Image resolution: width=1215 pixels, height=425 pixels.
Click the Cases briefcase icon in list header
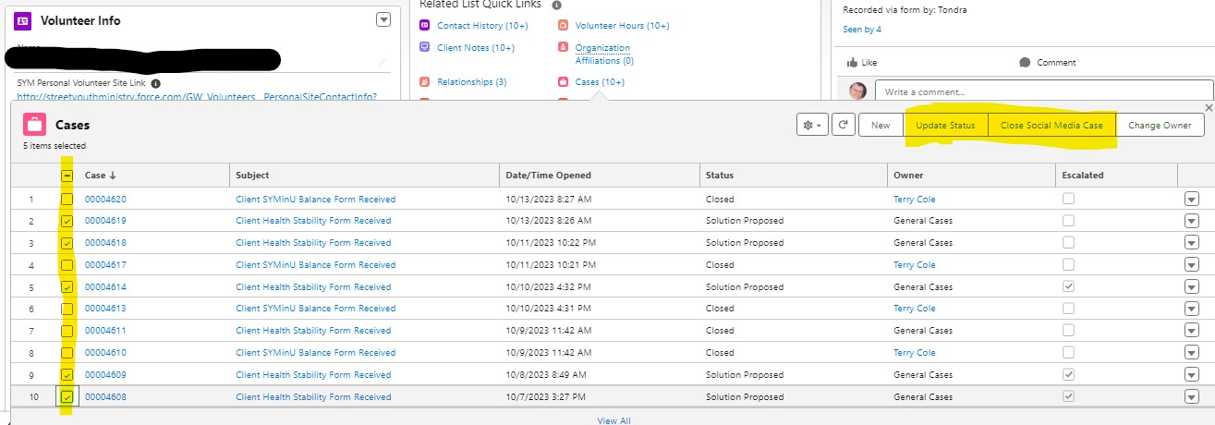[x=35, y=124]
